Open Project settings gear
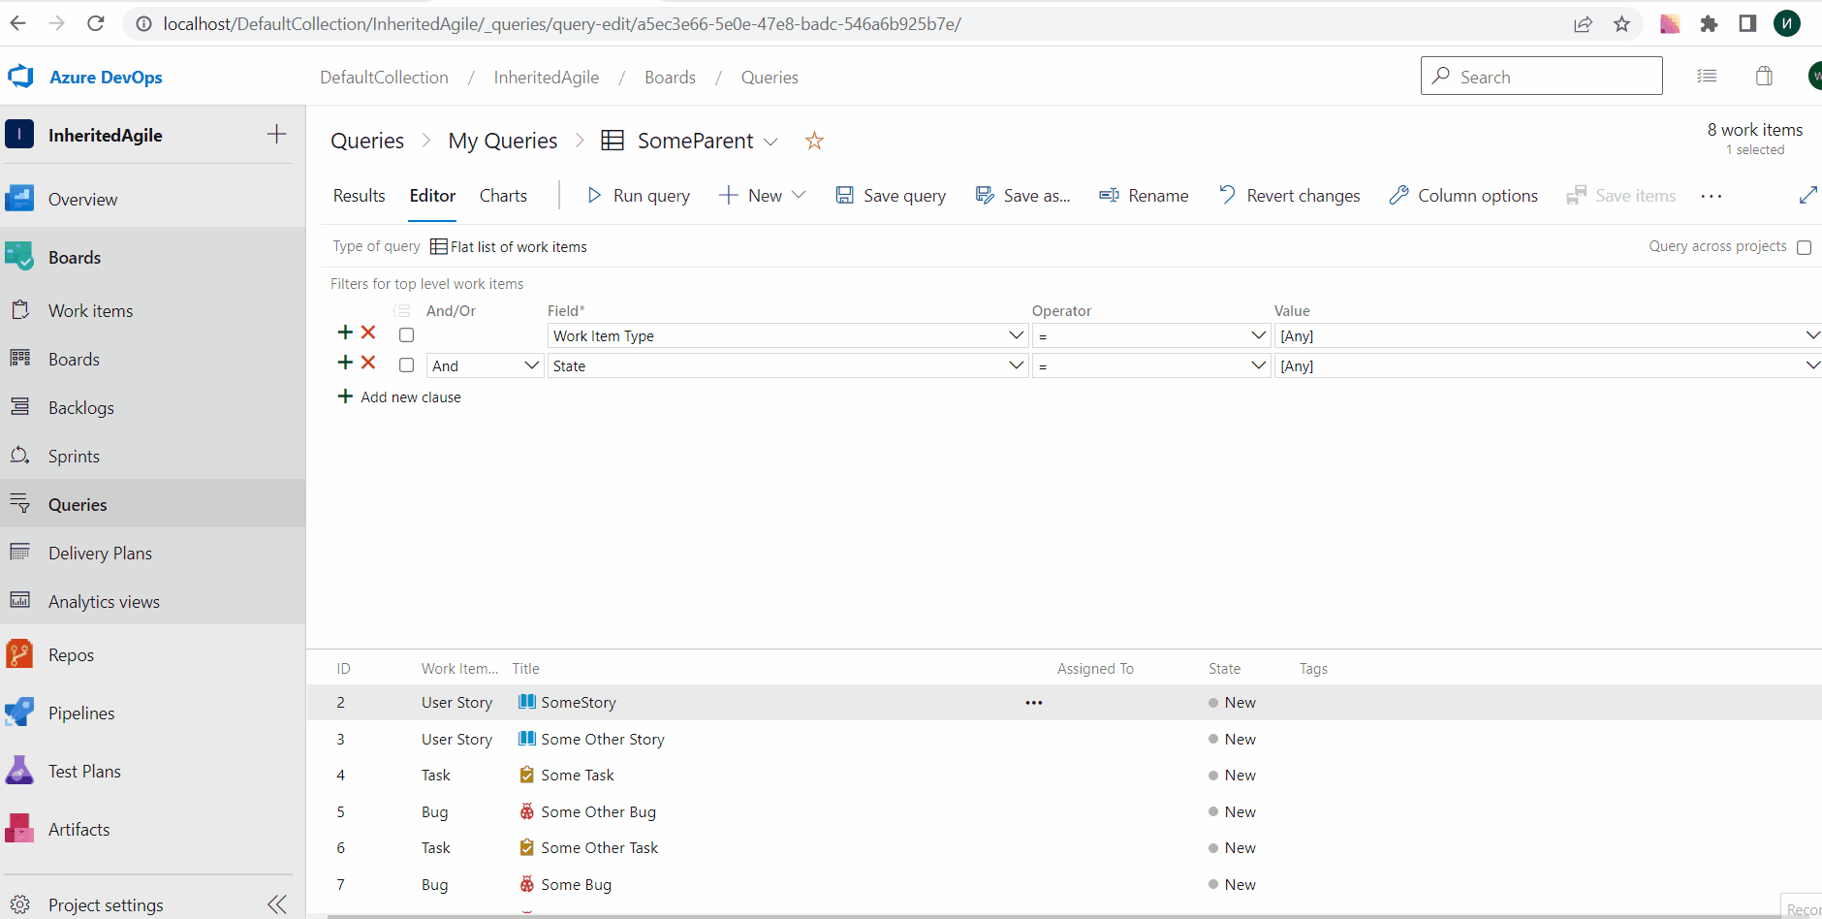1822x919 pixels. click(x=20, y=904)
